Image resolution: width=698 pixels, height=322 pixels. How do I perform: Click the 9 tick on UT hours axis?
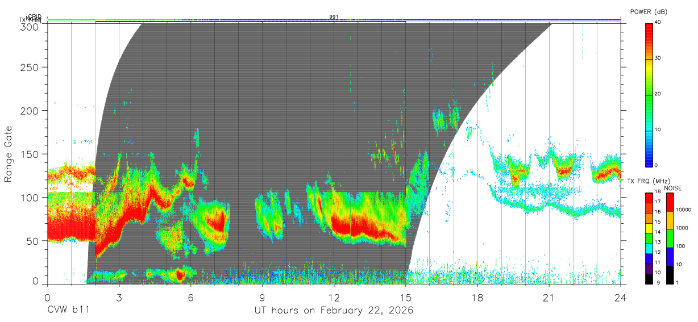coord(262,297)
